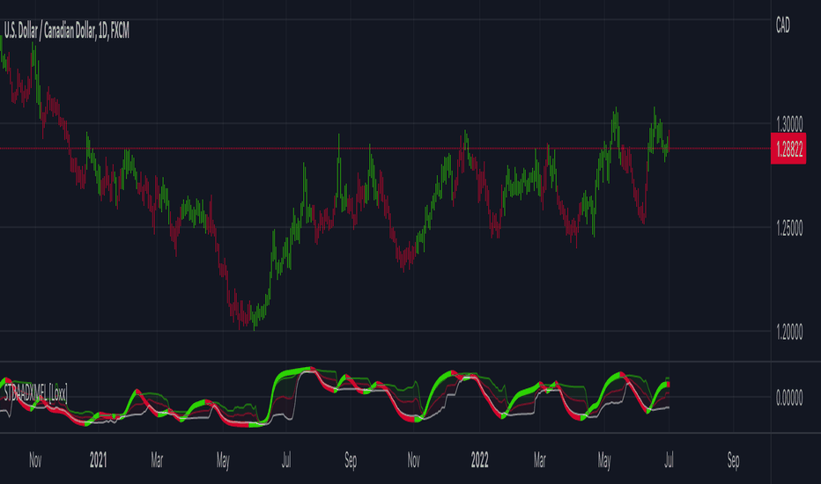Click the Mar label after 2022 on time axis

pyautogui.click(x=540, y=460)
